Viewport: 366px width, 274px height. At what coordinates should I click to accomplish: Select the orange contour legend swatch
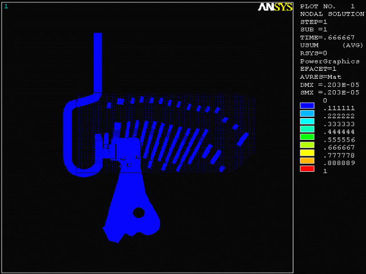click(x=308, y=160)
